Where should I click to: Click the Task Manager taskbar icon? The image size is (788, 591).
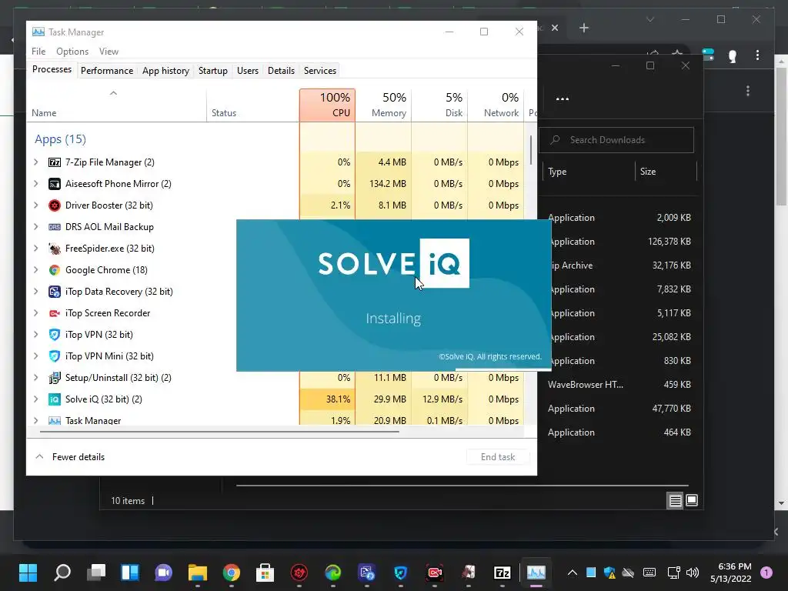[536, 573]
